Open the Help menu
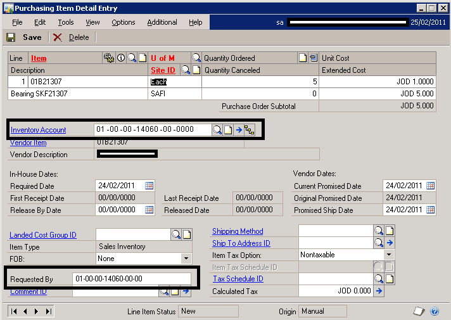This screenshot has height=320, width=451. 196,22
